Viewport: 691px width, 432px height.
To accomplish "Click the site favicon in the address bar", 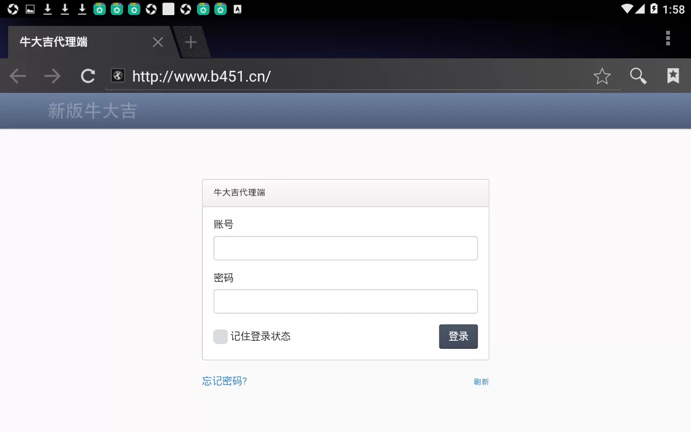I will click(x=118, y=76).
